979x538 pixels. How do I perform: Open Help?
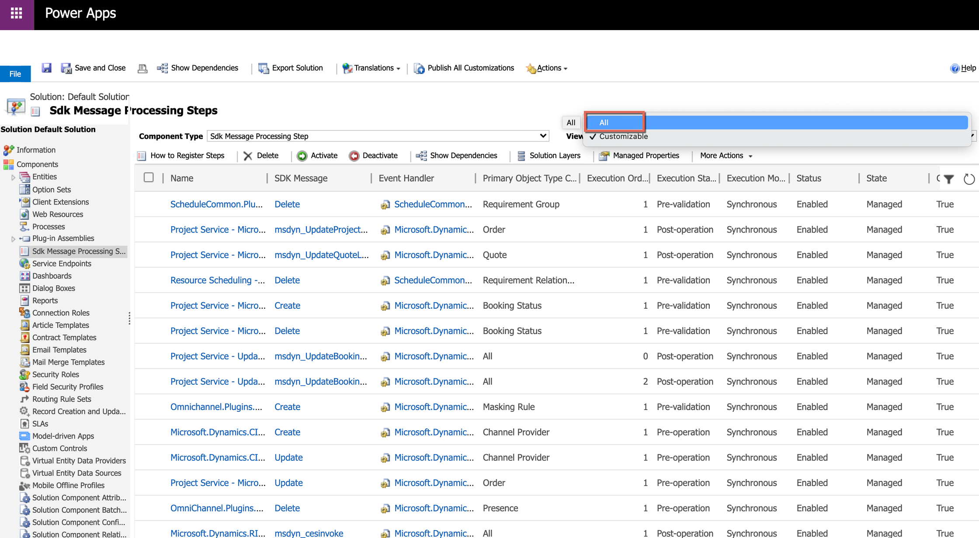tap(963, 68)
